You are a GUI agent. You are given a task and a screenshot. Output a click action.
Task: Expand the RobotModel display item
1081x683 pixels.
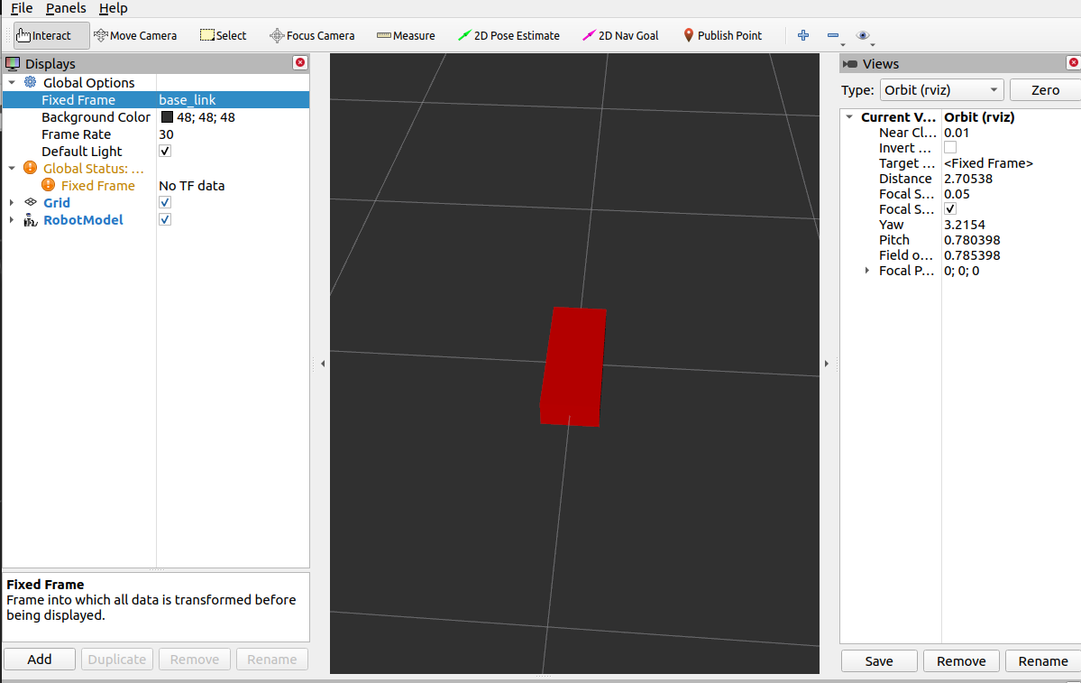[12, 219]
